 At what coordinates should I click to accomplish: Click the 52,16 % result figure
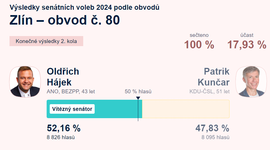(x=64, y=128)
